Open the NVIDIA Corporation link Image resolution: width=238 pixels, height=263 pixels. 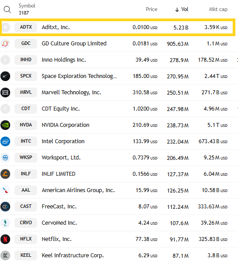65,125
